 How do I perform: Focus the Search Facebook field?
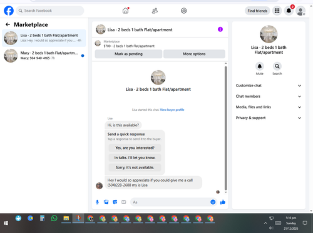point(50,11)
